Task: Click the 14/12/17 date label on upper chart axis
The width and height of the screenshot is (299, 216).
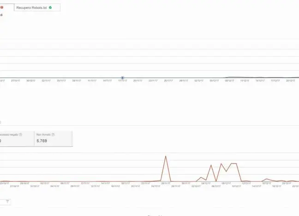Action: click(259, 80)
